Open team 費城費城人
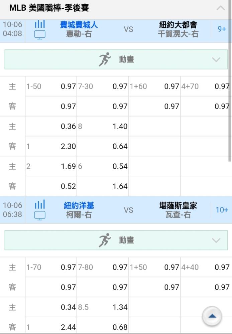 point(79,25)
